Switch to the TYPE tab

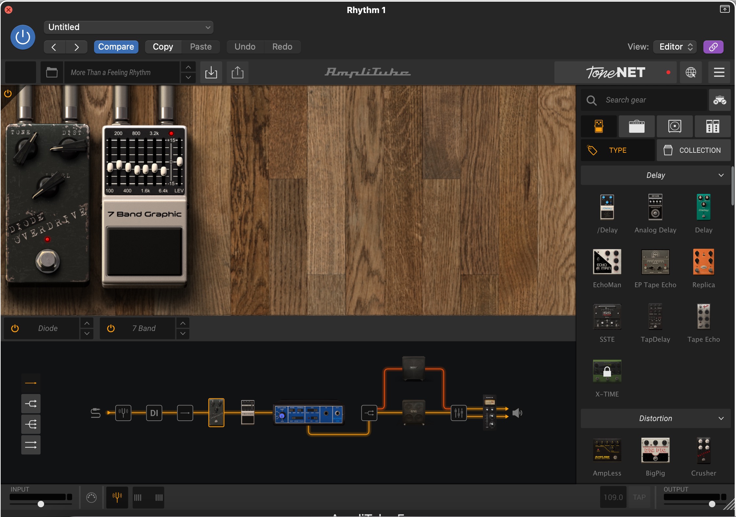[617, 150]
